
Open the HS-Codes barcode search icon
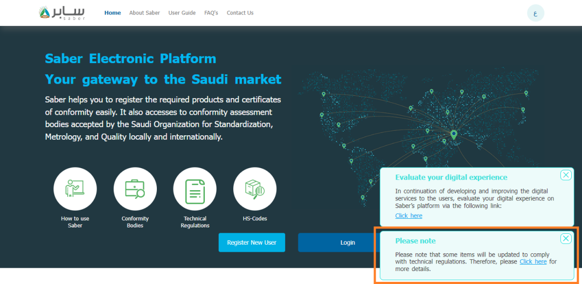254,189
